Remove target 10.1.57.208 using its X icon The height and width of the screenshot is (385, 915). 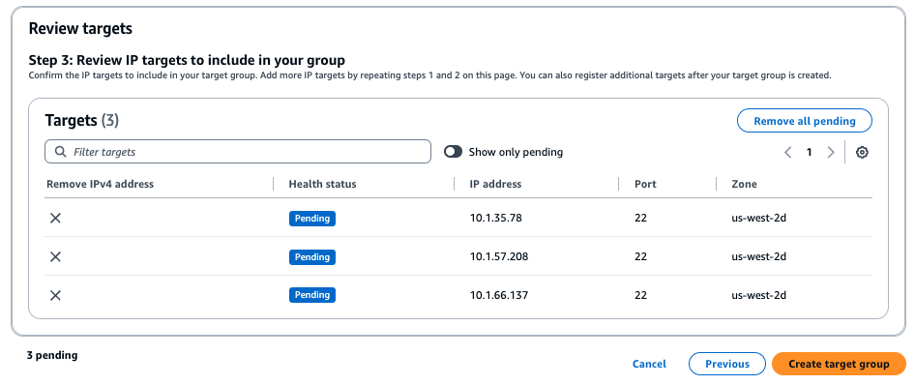coord(55,256)
